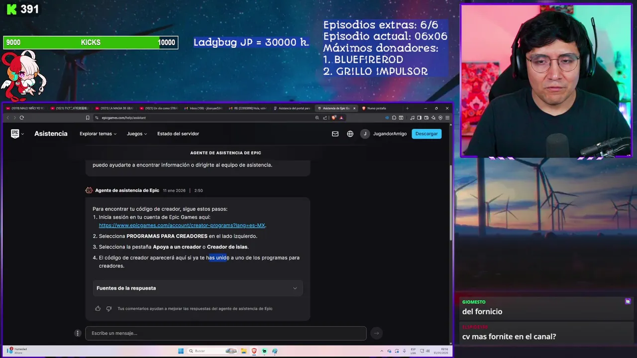
Task: Switch to MALO NIÑO YO YouTube tab
Action: 24,108
